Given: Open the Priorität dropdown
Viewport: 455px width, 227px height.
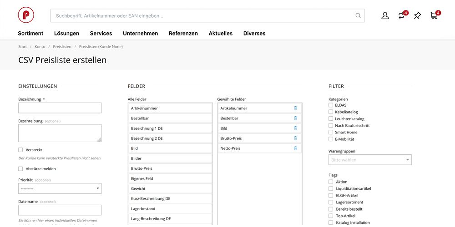Looking at the screenshot, I should 60,188.
